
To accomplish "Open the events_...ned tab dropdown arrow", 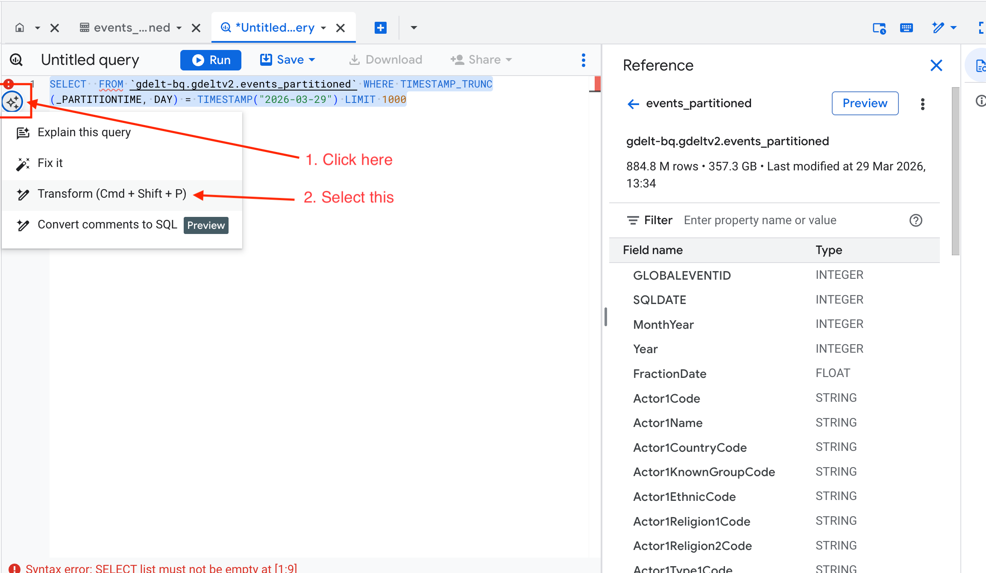I will pyautogui.click(x=179, y=28).
